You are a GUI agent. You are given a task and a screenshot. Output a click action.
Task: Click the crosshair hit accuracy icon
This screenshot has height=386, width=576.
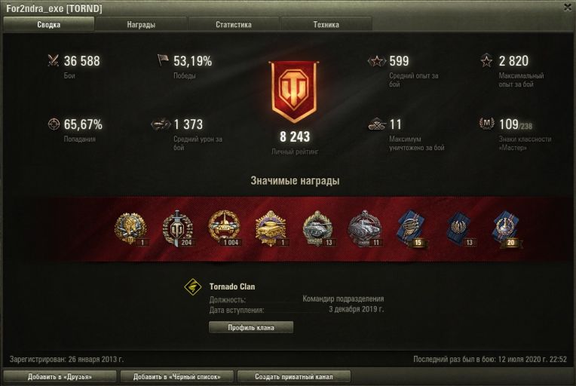[x=54, y=124]
